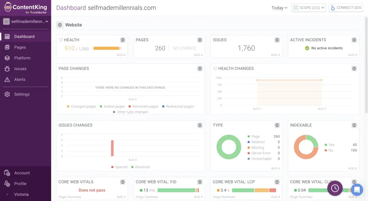The width and height of the screenshot is (368, 201).
Task: Click the CONNECT GDS button
Action: pyautogui.click(x=346, y=8)
